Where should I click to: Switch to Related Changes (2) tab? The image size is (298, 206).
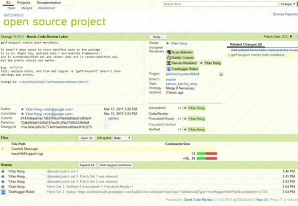pyautogui.click(x=246, y=44)
